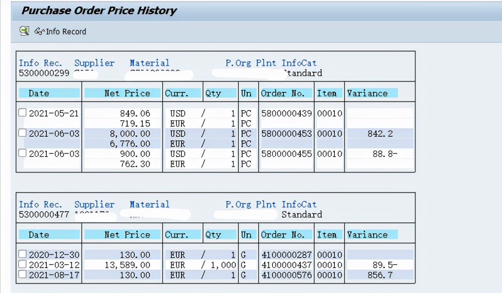This screenshot has width=502, height=293.
Task: Select the checkbox beside order 5800000453's date
Action: tap(23, 133)
